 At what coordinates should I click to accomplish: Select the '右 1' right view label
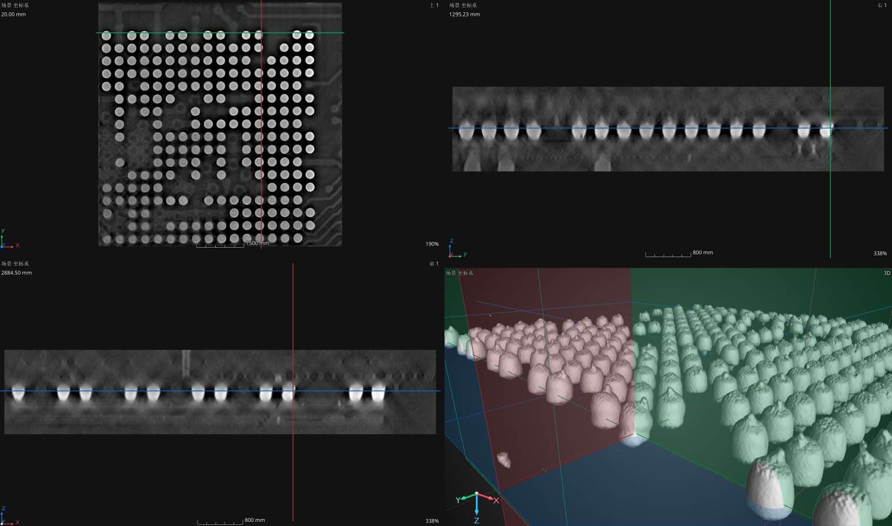click(882, 5)
